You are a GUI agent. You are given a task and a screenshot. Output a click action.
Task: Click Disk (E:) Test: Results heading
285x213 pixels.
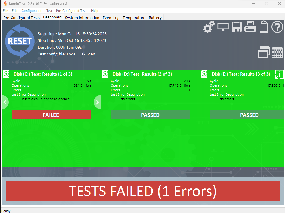pos(241,74)
